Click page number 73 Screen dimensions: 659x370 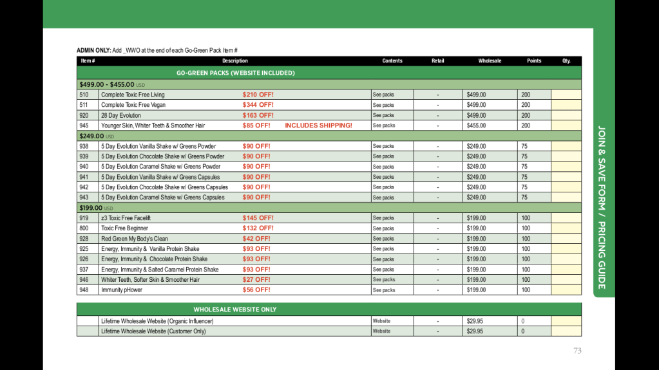pos(577,351)
